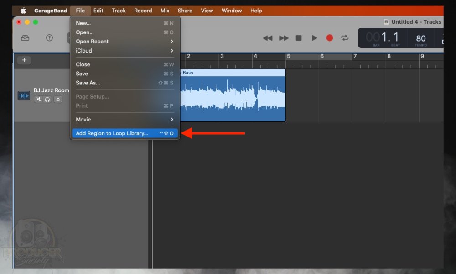Click the tempo display showing 80
The image size is (456, 274).
pos(420,38)
